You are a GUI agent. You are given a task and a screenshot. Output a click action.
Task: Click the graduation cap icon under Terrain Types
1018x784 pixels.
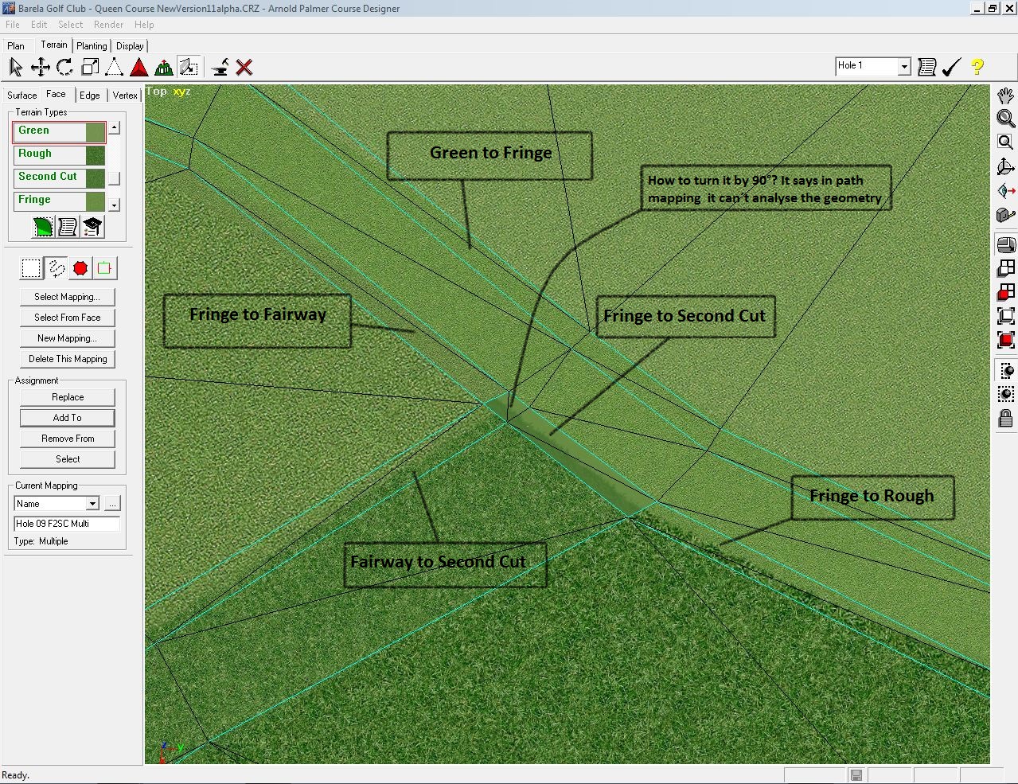point(92,228)
